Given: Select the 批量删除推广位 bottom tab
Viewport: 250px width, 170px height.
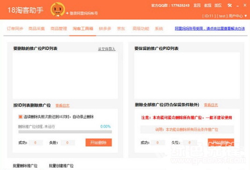Looking at the screenshot, I should [x=25, y=166].
